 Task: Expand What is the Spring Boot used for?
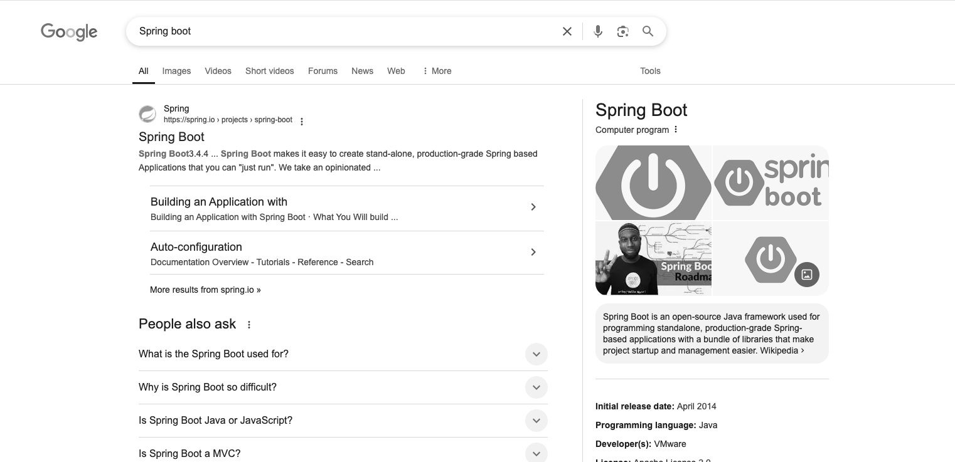[343, 354]
